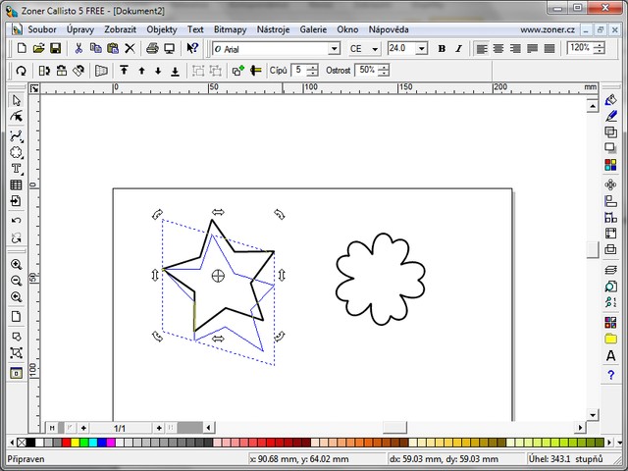Rotate object using the rotate icon
The height and width of the screenshot is (471, 628).
click(x=21, y=71)
